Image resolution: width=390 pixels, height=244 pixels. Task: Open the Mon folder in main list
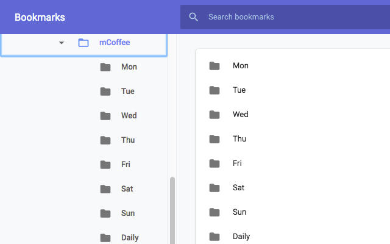[x=240, y=66]
